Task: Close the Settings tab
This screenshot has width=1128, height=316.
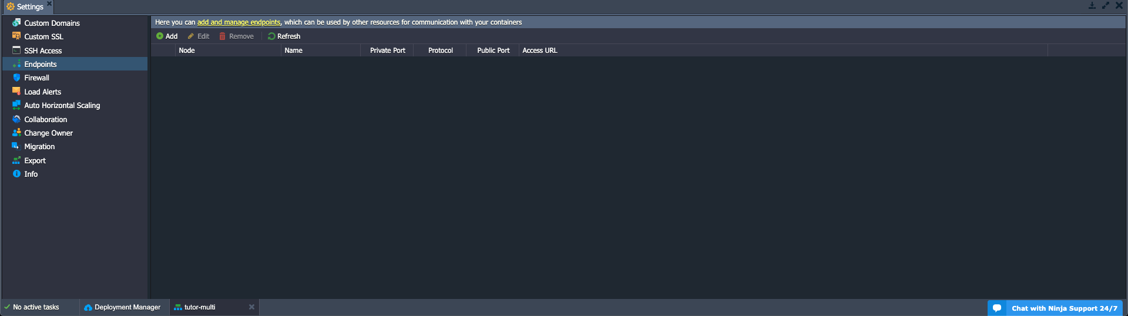Action: point(49,4)
